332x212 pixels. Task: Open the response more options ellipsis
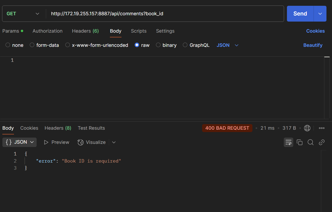pyautogui.click(x=322, y=128)
